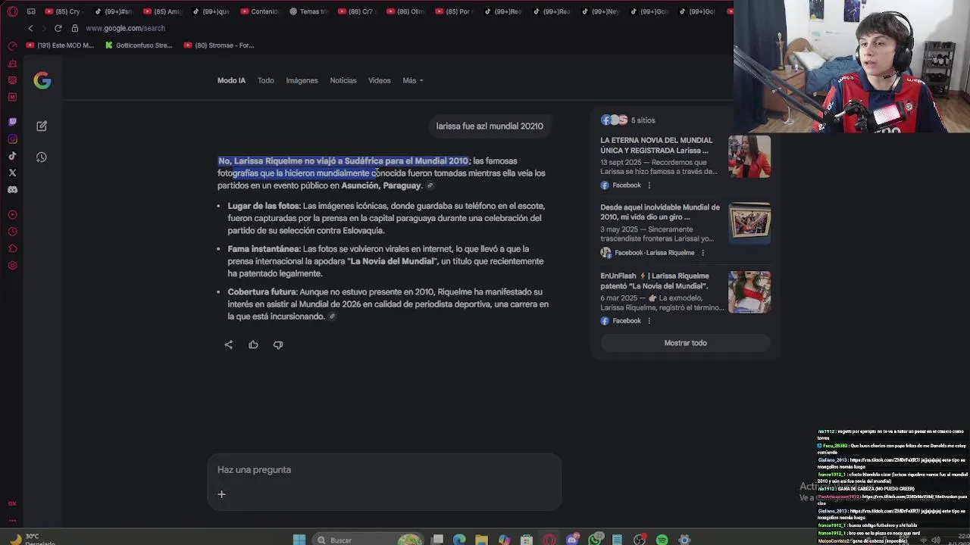970x545 pixels.
Task: Open the 'Temas tr' browser tab
Action: coord(309,11)
